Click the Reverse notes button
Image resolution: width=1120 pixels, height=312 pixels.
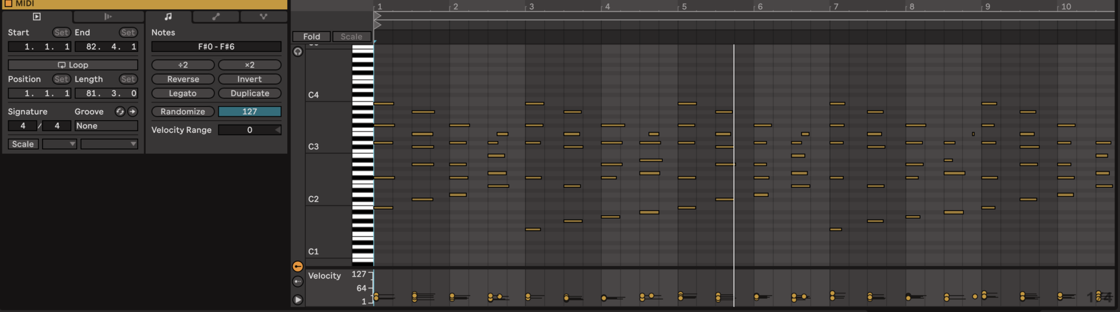183,79
